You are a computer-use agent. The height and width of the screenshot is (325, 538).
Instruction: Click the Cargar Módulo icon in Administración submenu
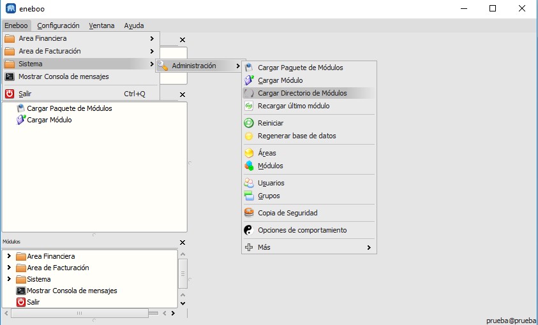[x=249, y=80]
